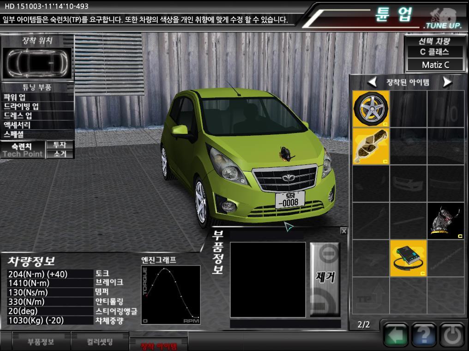Click the C 클래스 vehicle class label
This screenshot has width=469, height=351.
coord(434,52)
